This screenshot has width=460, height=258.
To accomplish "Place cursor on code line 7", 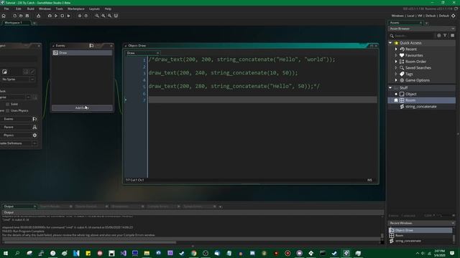I will click(262, 100).
